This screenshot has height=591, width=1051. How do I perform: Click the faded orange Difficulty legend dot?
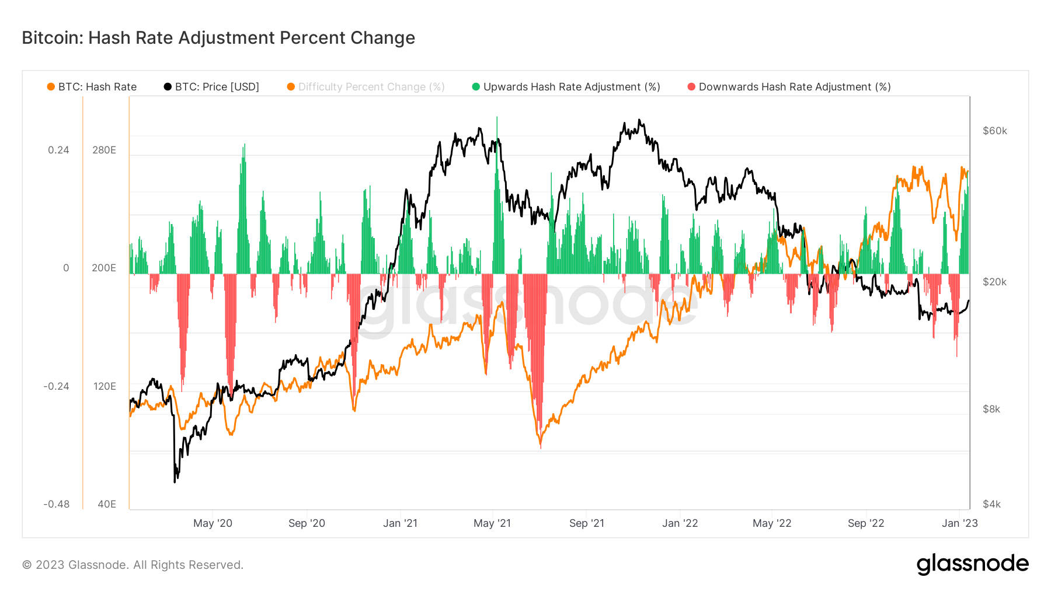coord(291,87)
